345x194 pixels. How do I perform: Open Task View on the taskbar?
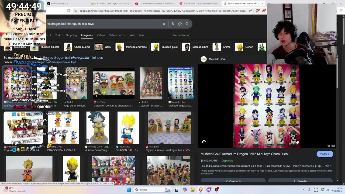click(177, 190)
